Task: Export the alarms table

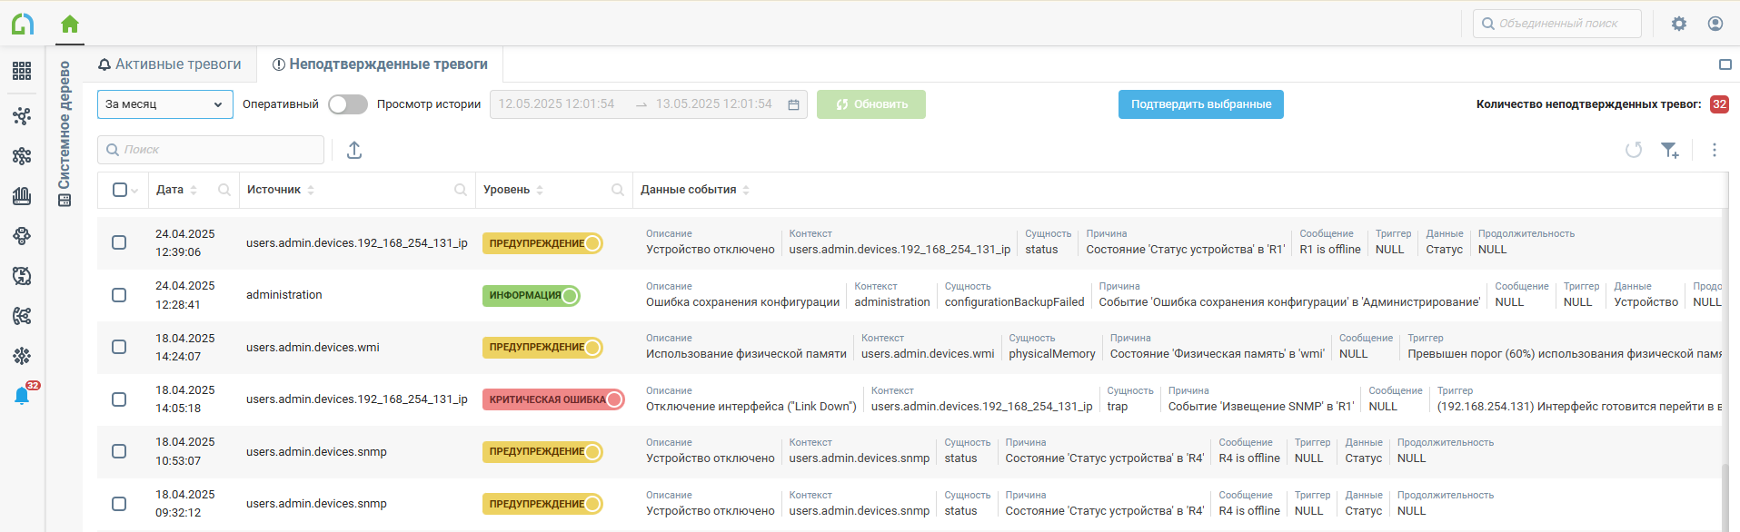Action: point(354,150)
